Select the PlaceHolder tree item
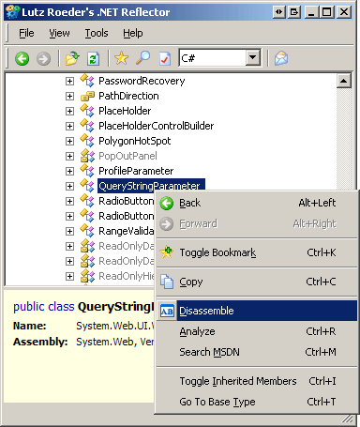Viewport: 360px width, 427px height. tap(125, 111)
